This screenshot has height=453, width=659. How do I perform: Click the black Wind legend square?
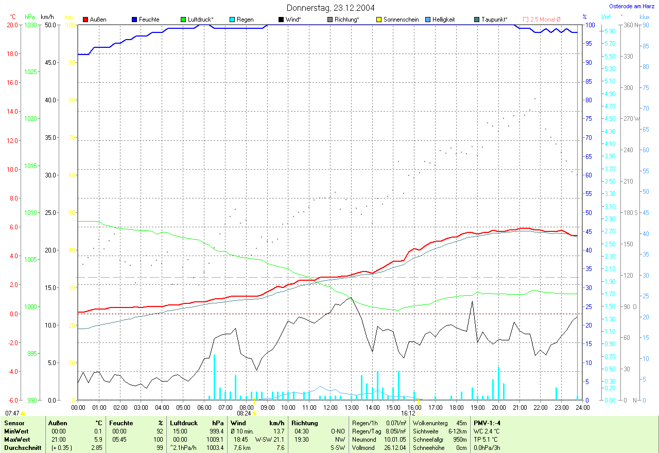point(281,20)
